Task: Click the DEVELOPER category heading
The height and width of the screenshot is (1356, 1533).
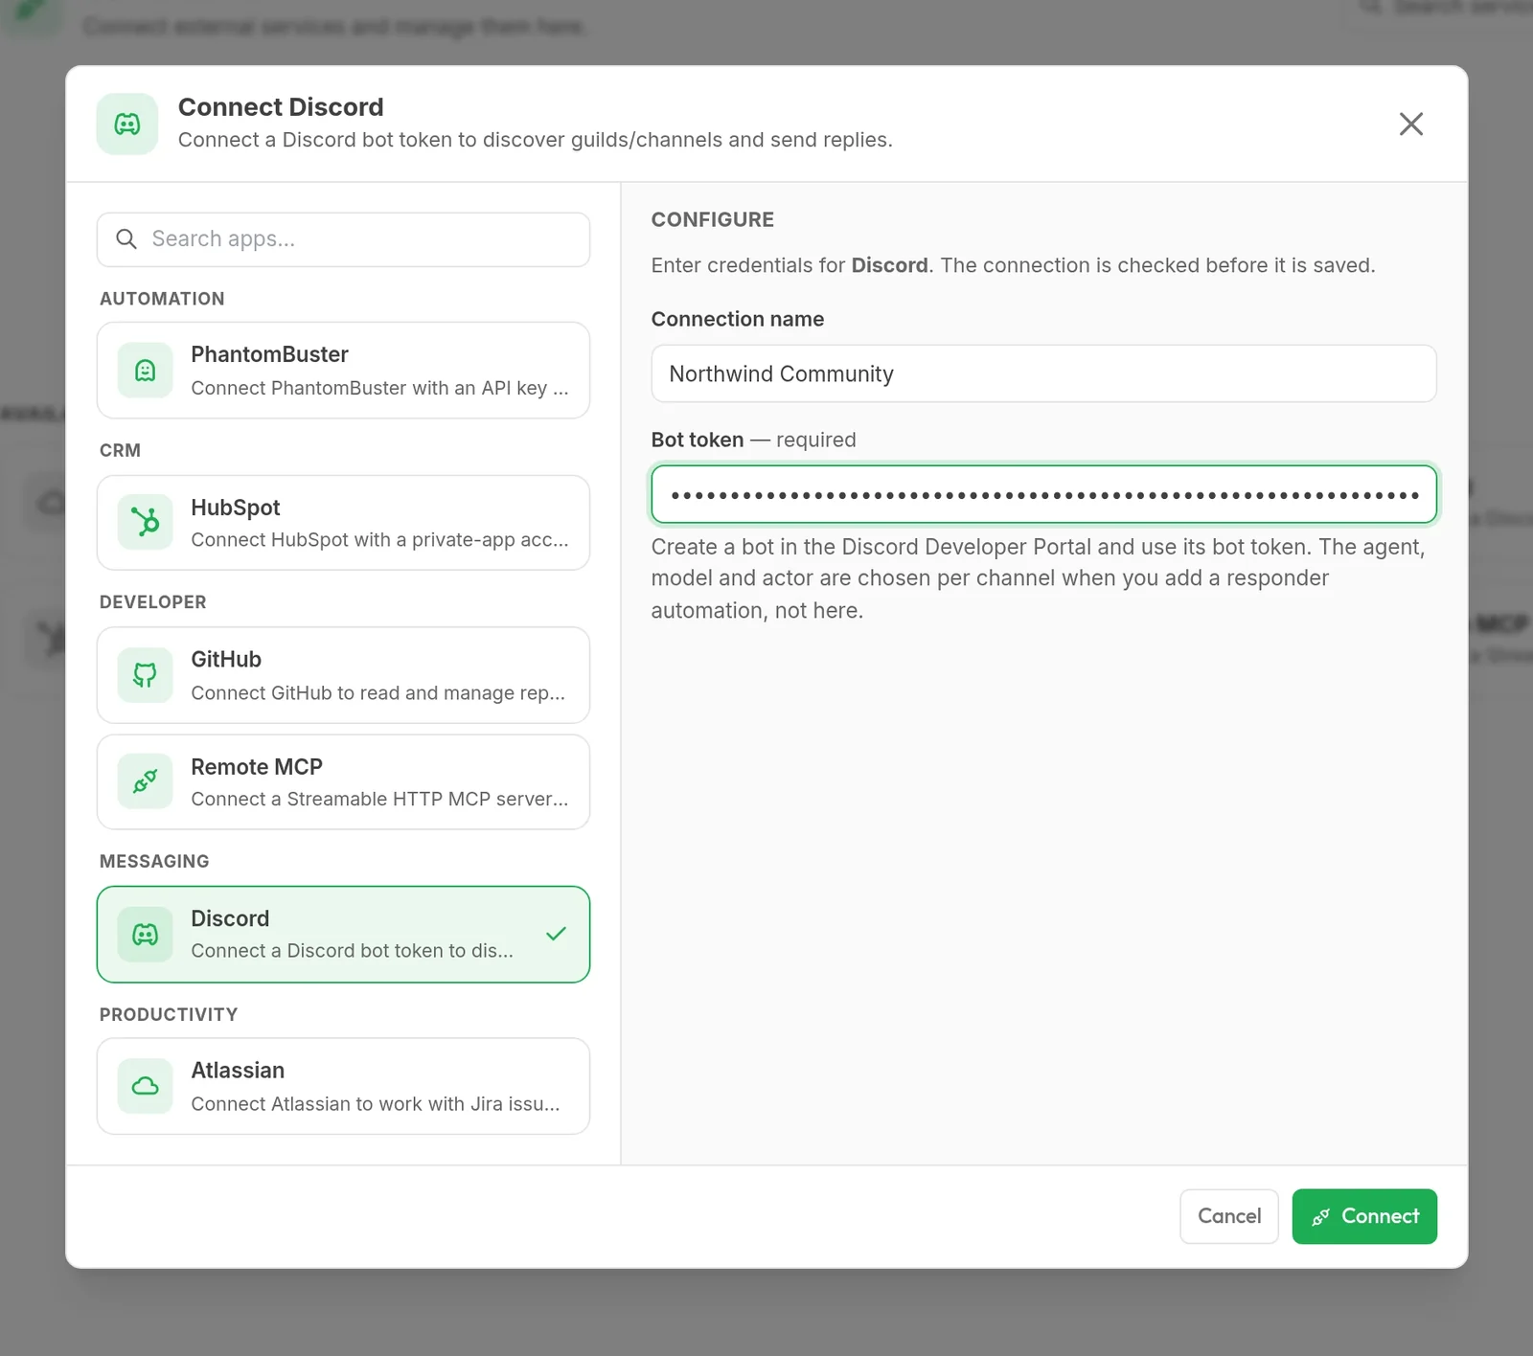Action: coord(153,602)
